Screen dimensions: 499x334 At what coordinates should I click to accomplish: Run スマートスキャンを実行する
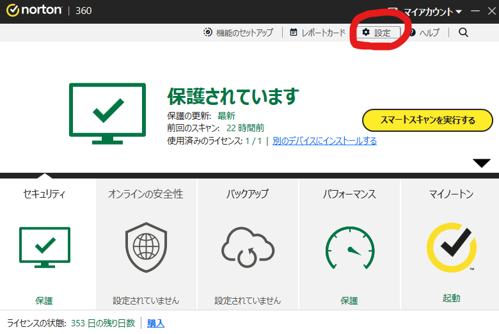pos(427,120)
